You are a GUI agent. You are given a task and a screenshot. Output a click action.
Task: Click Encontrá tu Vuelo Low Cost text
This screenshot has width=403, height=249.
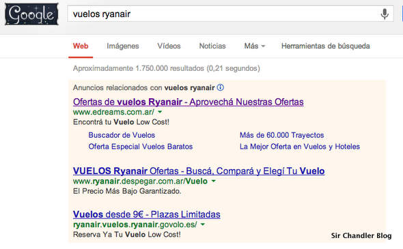coord(121,122)
